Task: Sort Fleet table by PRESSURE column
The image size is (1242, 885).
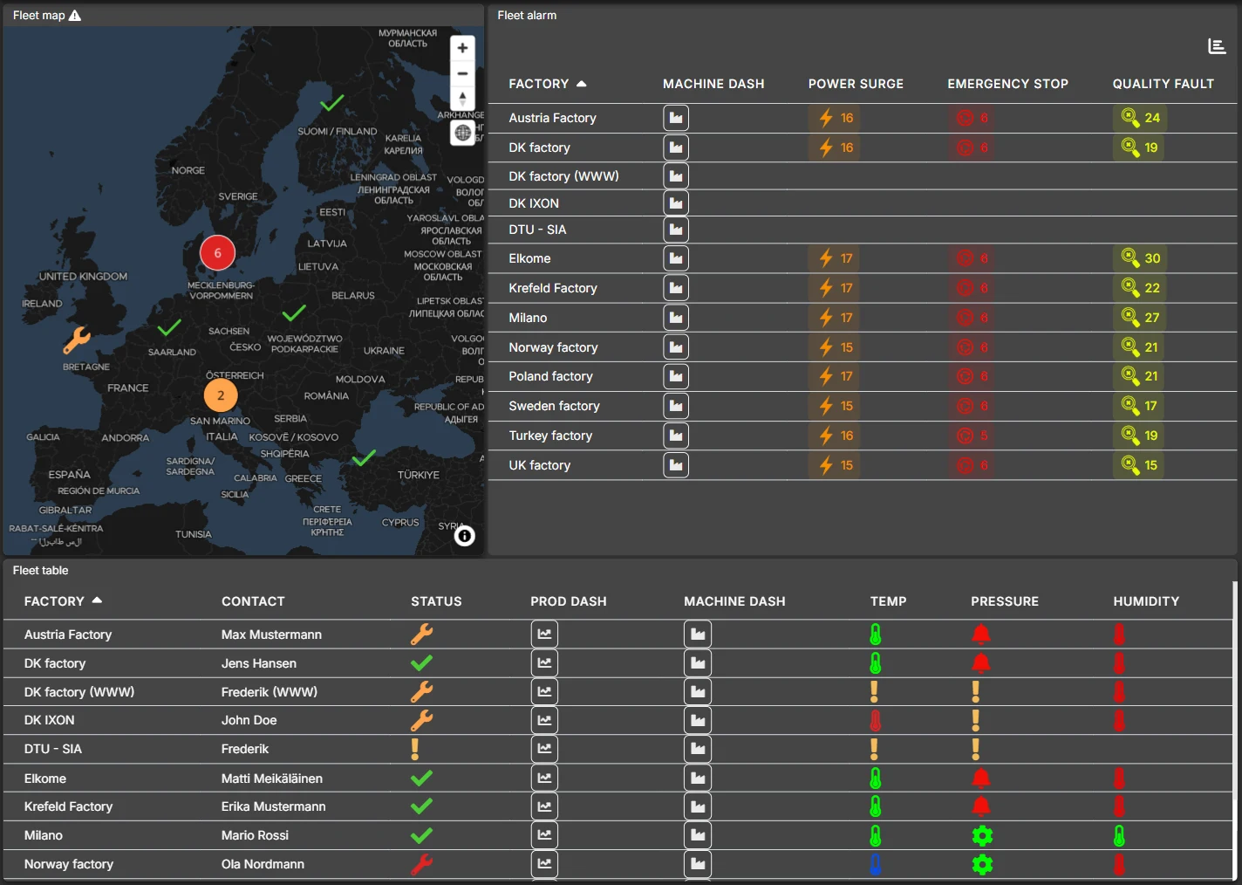Action: [1005, 601]
